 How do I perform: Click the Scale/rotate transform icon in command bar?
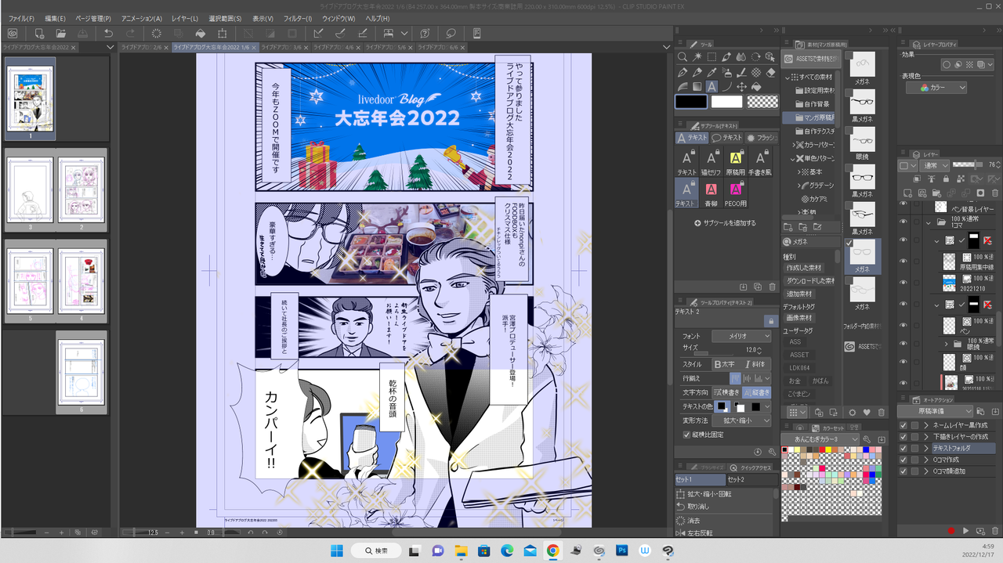pos(223,34)
